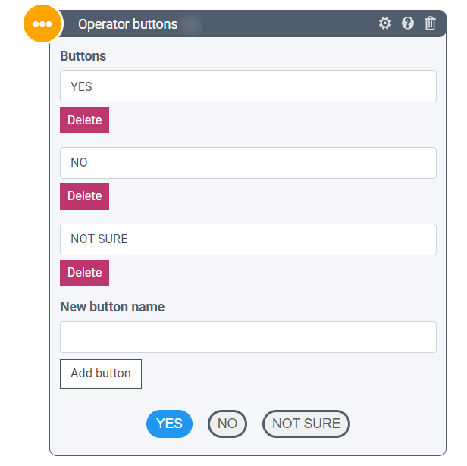Select the NOT SURE name field
The width and height of the screenshot is (467, 466).
[248, 239]
